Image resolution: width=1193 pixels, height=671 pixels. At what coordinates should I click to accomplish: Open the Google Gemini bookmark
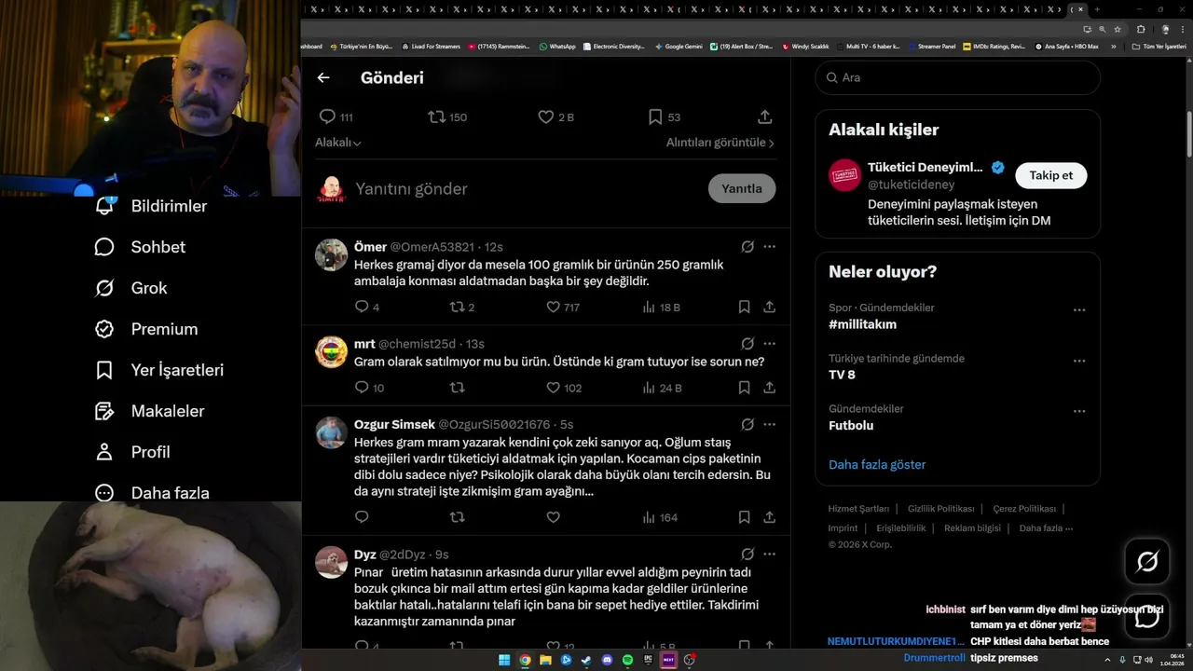click(x=679, y=46)
